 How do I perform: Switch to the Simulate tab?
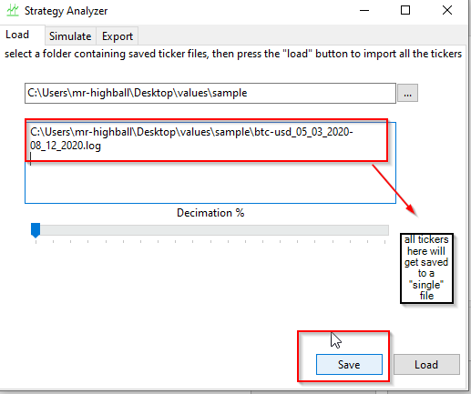(x=70, y=36)
